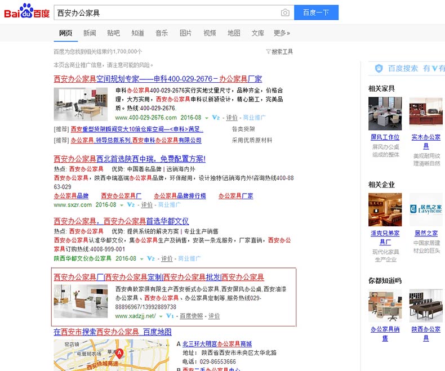Click V1 badge on www.xadzjj.net result
Viewport: 445px width, 371px height.
pyautogui.click(x=170, y=316)
